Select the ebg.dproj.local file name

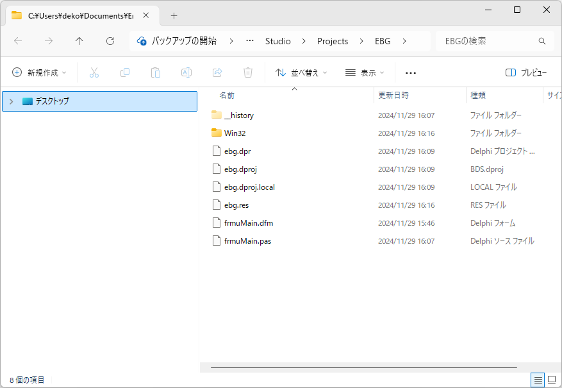pos(249,187)
